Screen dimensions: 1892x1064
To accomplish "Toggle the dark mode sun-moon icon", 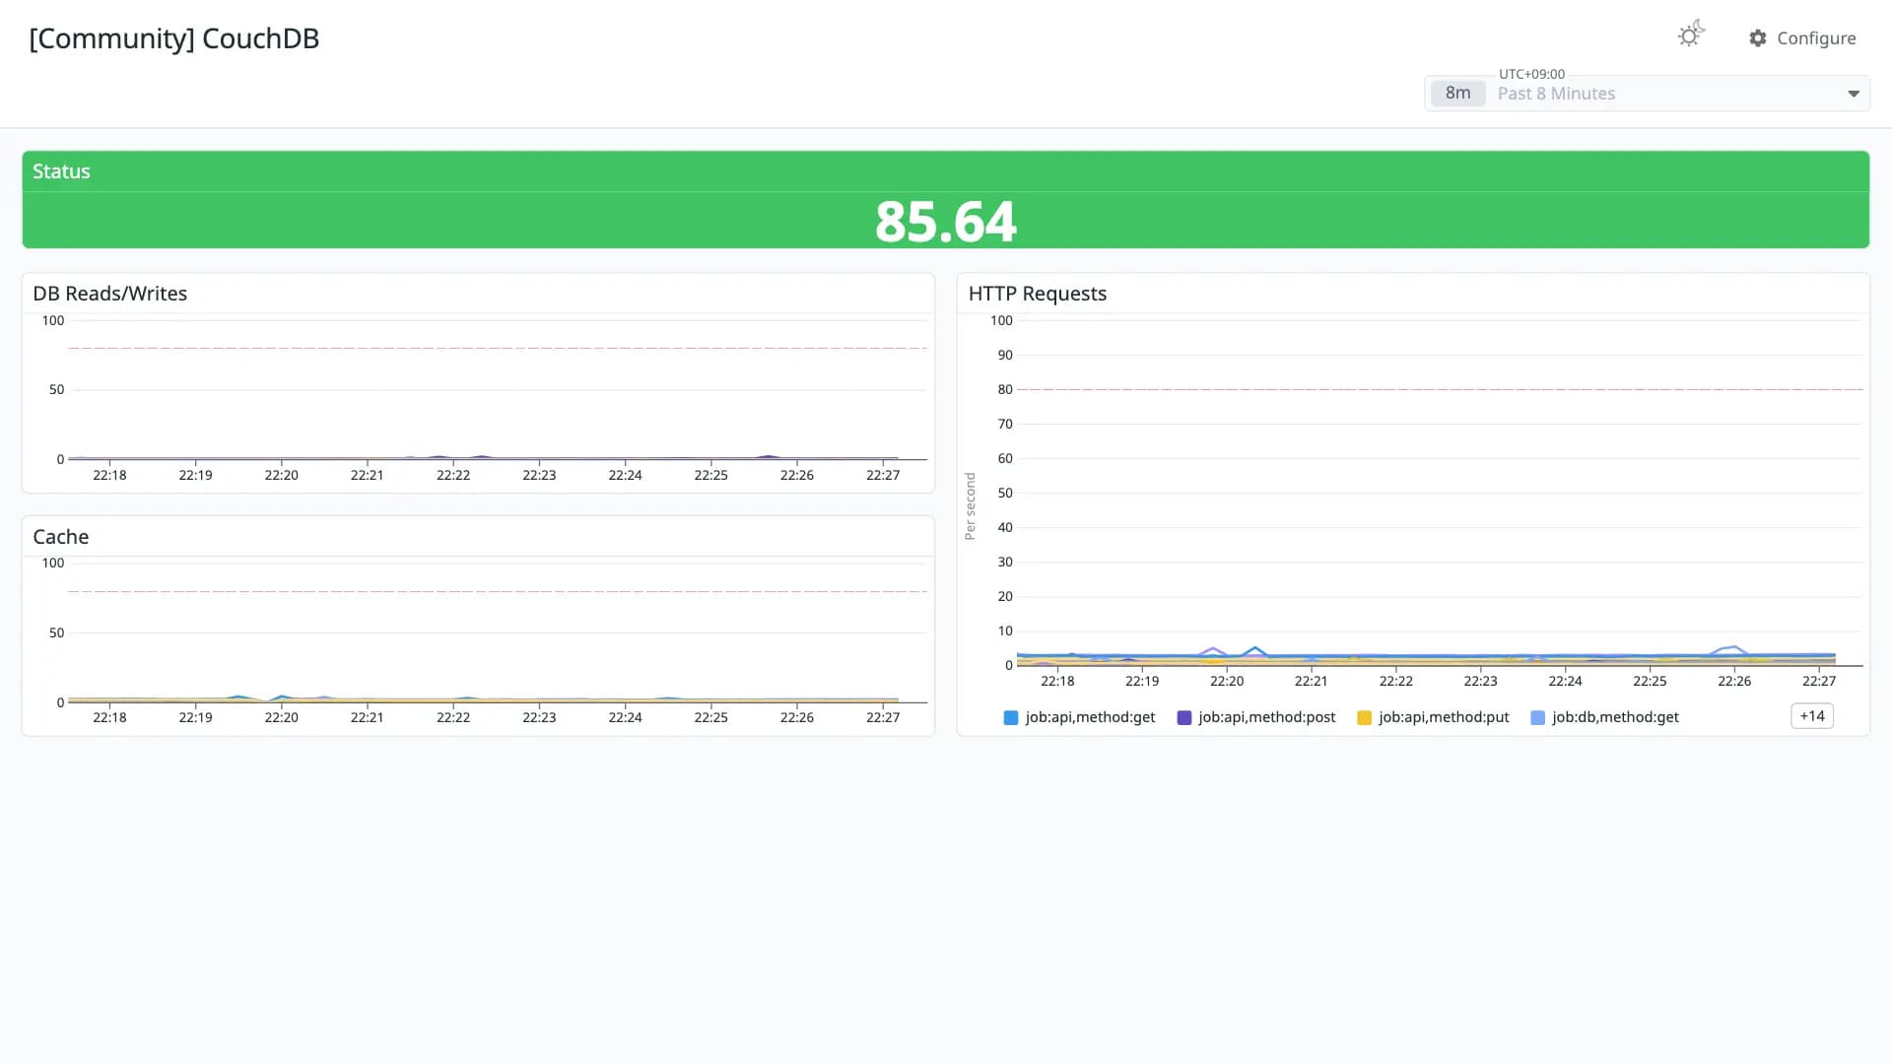I will pos(1691,34).
